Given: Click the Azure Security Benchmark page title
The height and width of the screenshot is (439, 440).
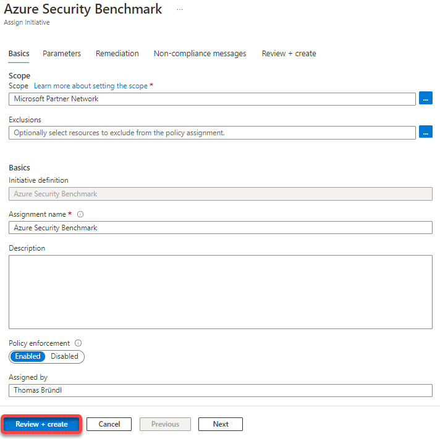Looking at the screenshot, I should [x=83, y=9].
